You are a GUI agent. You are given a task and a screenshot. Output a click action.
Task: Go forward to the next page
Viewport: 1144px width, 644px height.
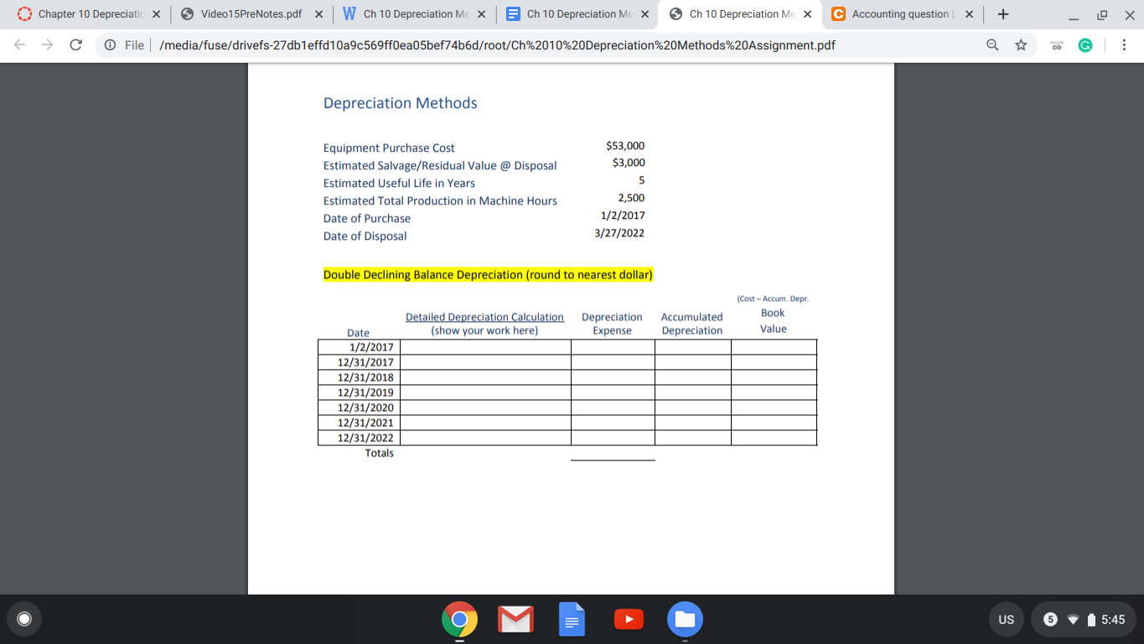coord(48,45)
